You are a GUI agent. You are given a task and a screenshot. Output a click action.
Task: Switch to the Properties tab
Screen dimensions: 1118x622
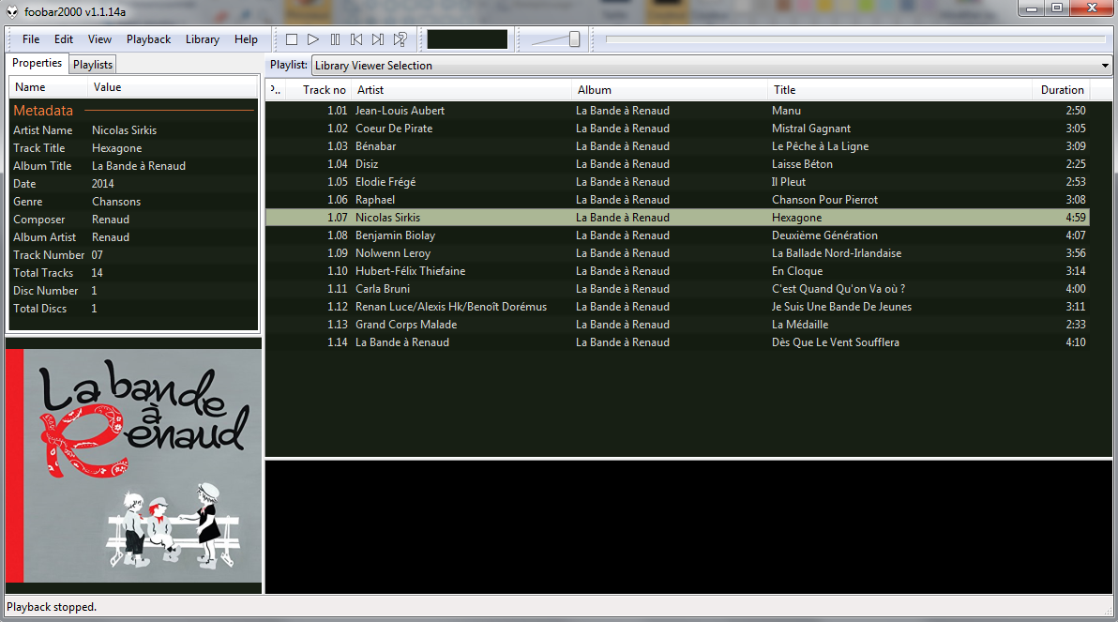38,64
